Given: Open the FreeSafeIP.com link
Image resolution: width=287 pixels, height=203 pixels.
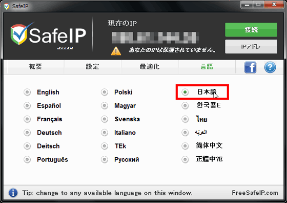Looking at the screenshot, I should tap(255, 193).
